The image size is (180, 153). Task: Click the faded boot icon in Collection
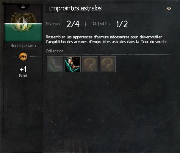coord(55,64)
